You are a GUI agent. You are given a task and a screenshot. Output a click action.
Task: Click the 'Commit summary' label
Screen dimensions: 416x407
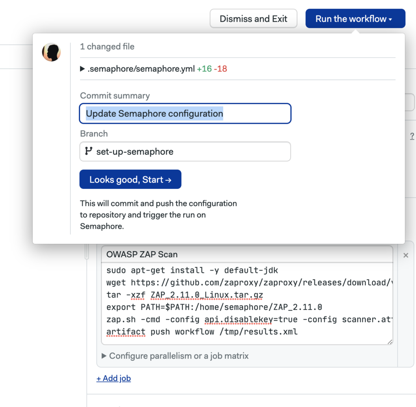click(115, 96)
